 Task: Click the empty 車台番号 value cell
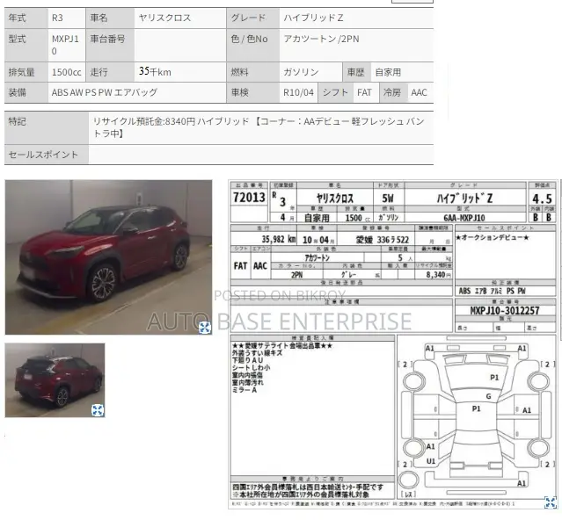pyautogui.click(x=180, y=45)
